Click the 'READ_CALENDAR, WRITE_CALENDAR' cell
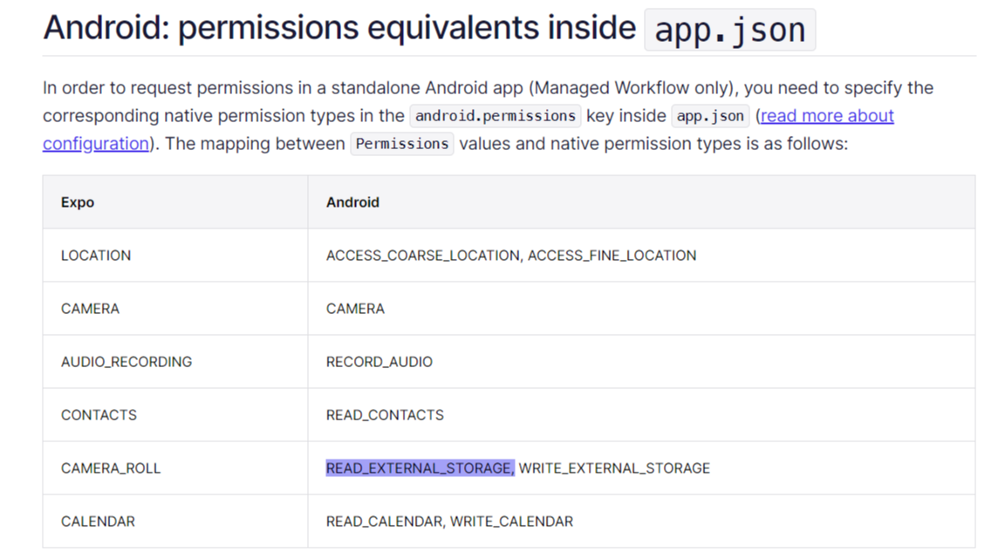Viewport: 1005px width, 552px height. [641, 521]
